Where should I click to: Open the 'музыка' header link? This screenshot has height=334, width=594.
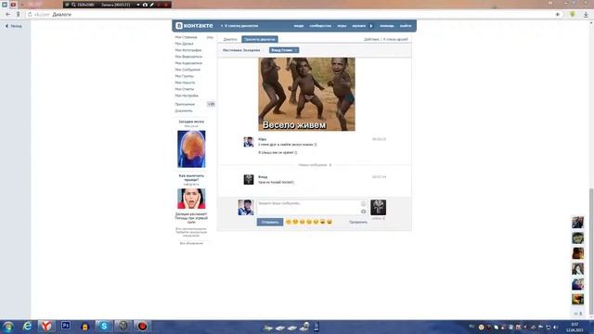point(359,26)
